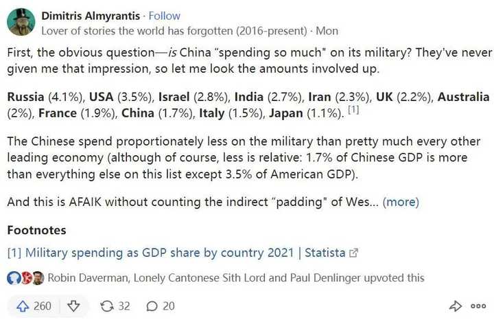Open Paul Denlinger's profile from upvoters
This screenshot has height=322, width=494.
pyautogui.click(x=325, y=278)
